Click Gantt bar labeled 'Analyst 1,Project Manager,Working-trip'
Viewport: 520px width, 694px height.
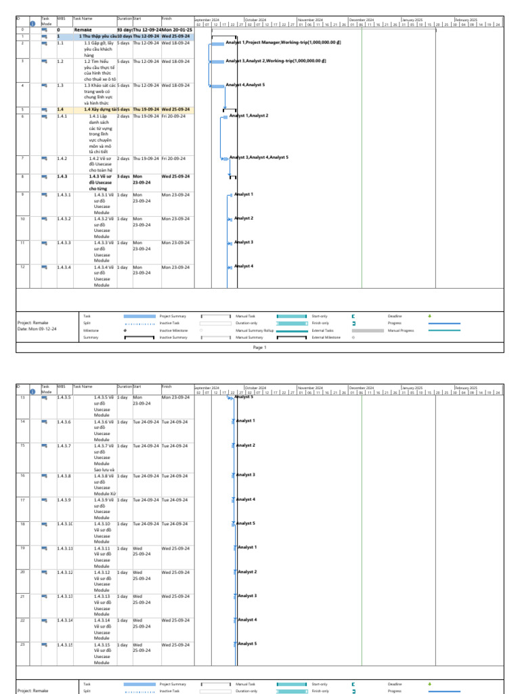217,44
